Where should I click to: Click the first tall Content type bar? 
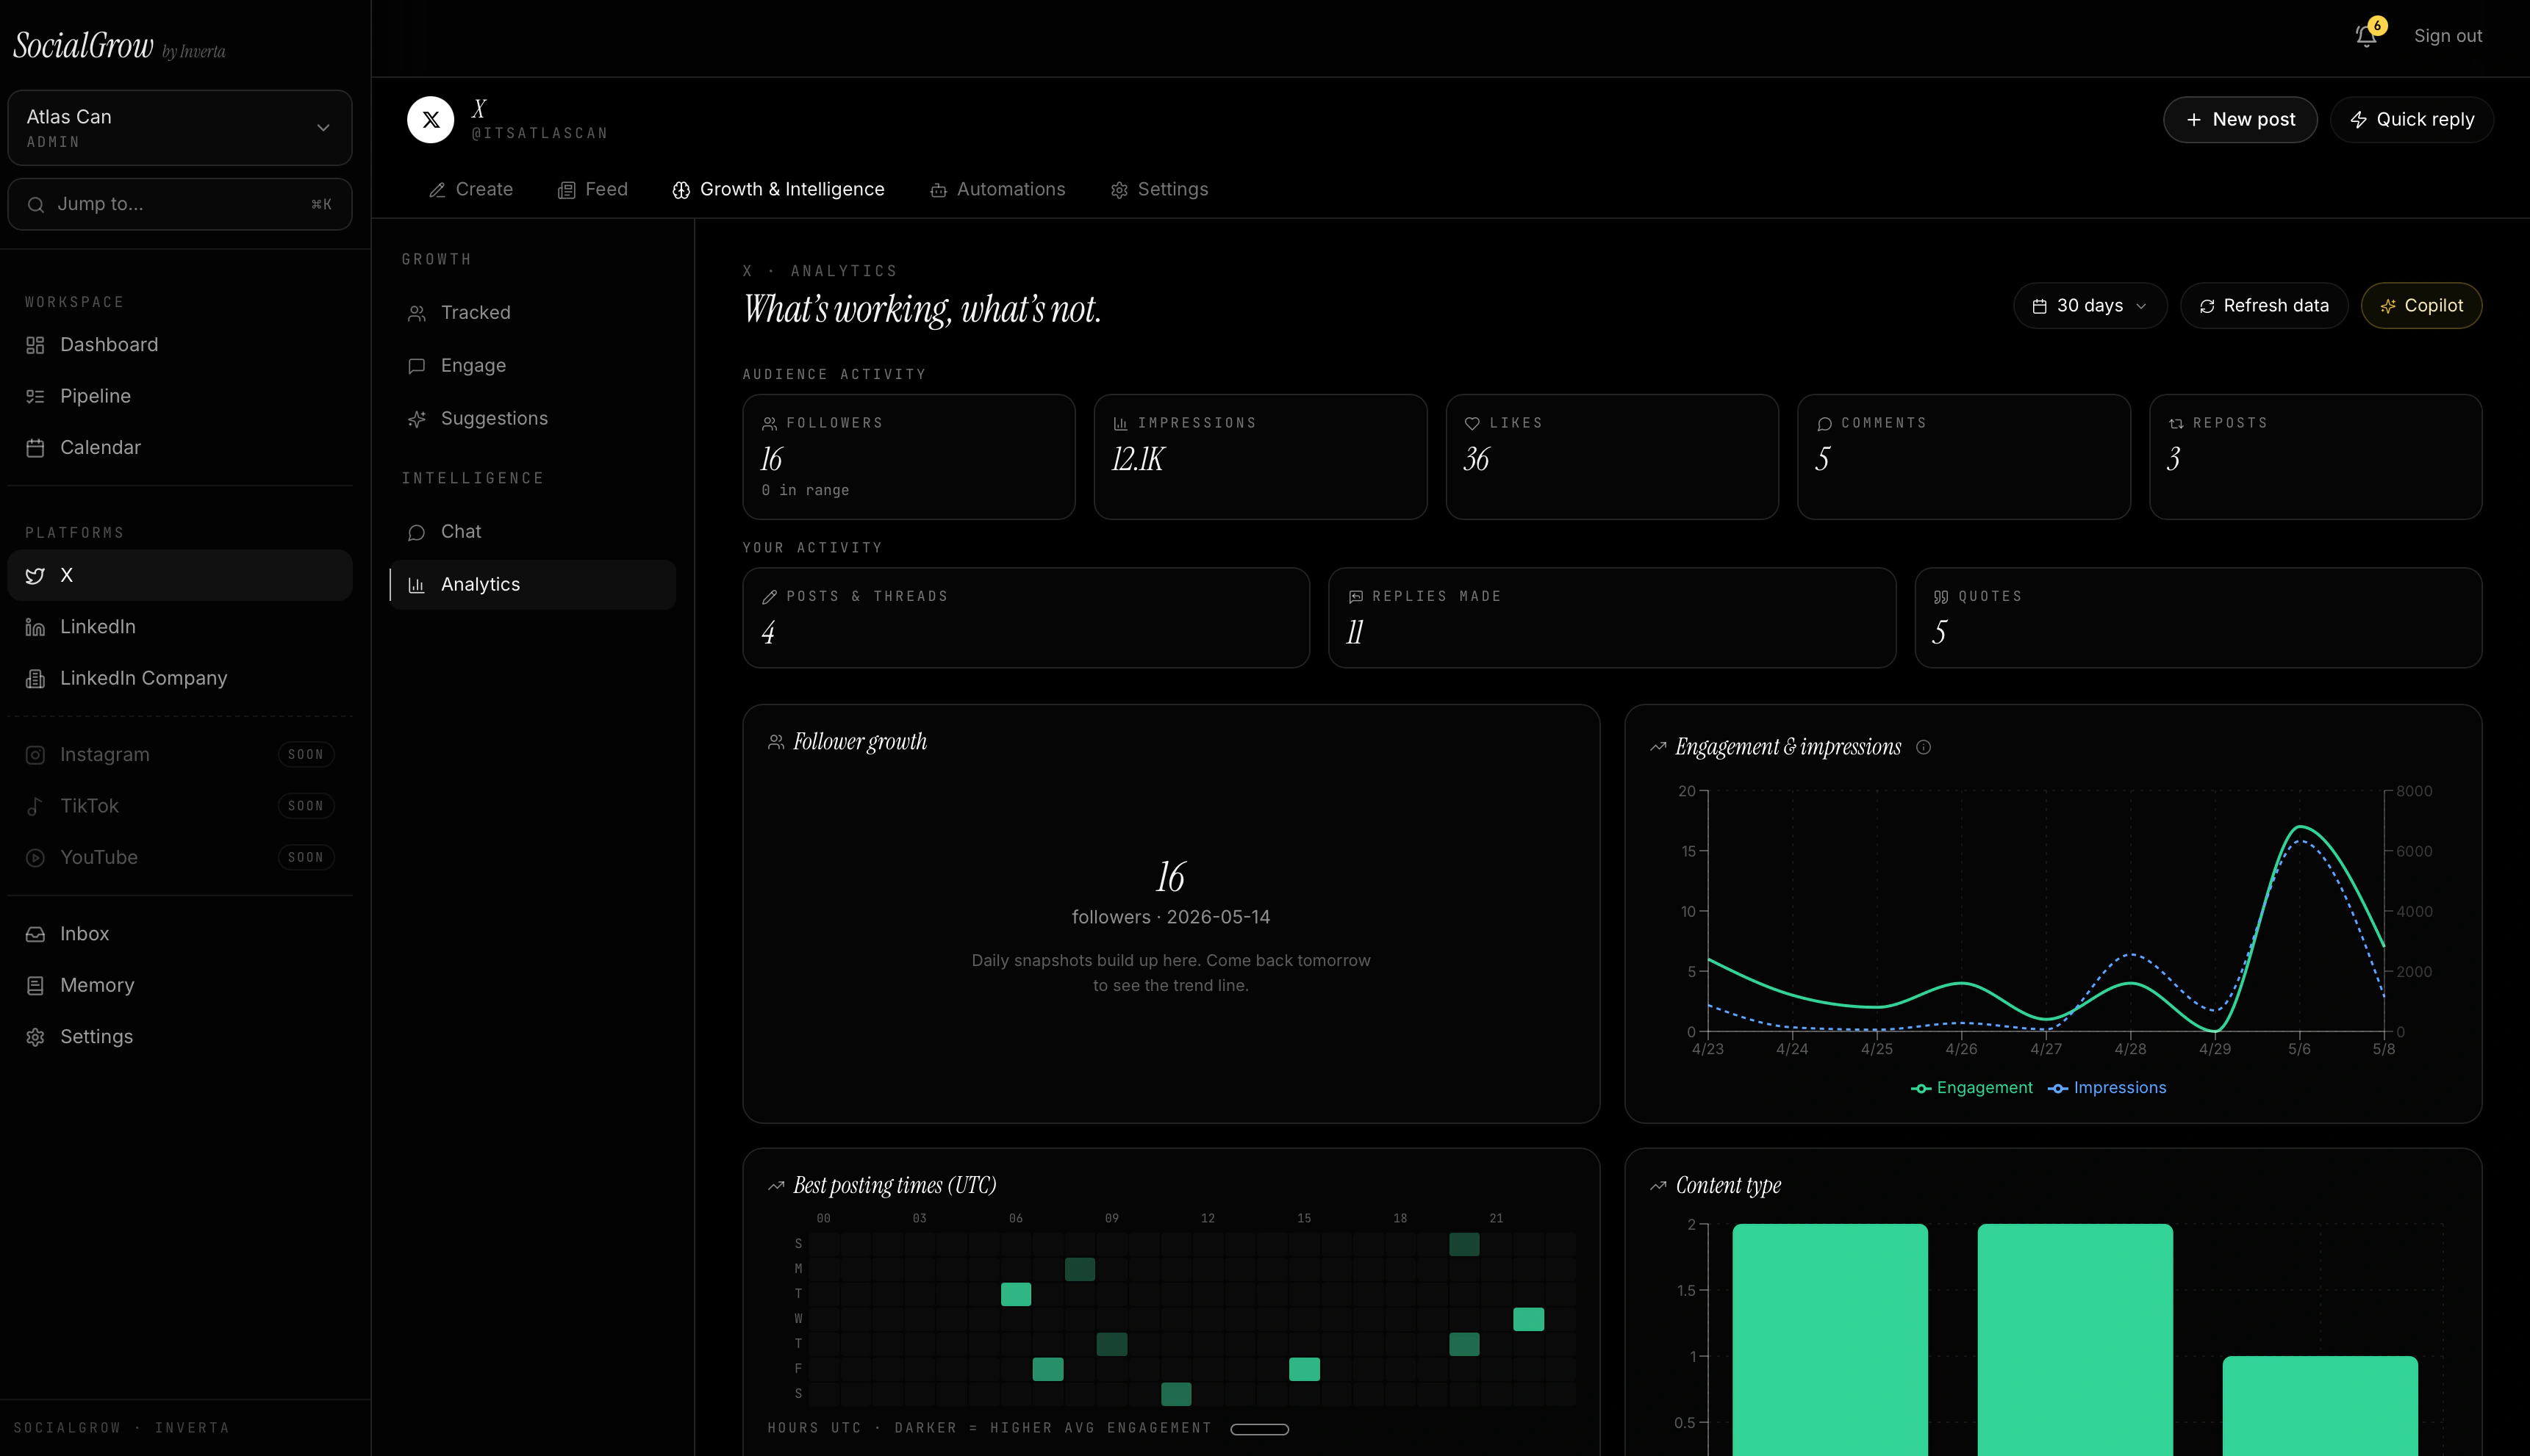pyautogui.click(x=1830, y=1340)
